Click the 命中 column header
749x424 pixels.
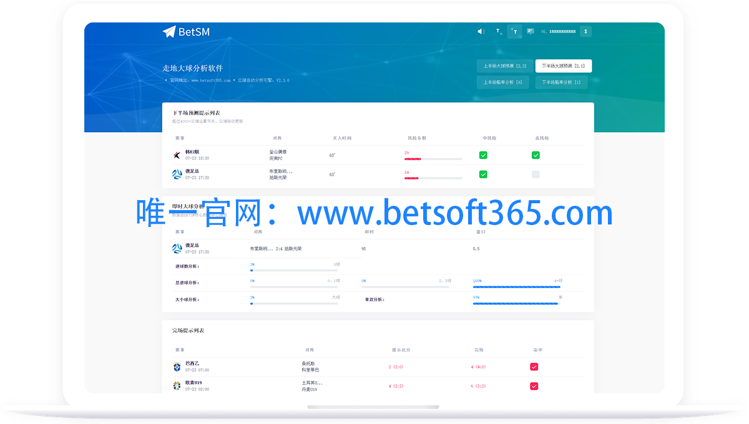[x=538, y=350]
